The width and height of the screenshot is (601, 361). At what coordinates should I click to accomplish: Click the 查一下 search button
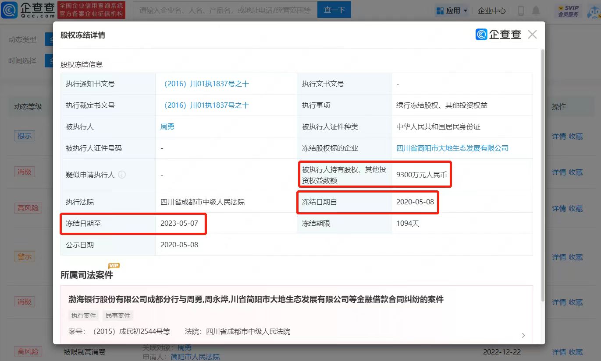click(334, 10)
